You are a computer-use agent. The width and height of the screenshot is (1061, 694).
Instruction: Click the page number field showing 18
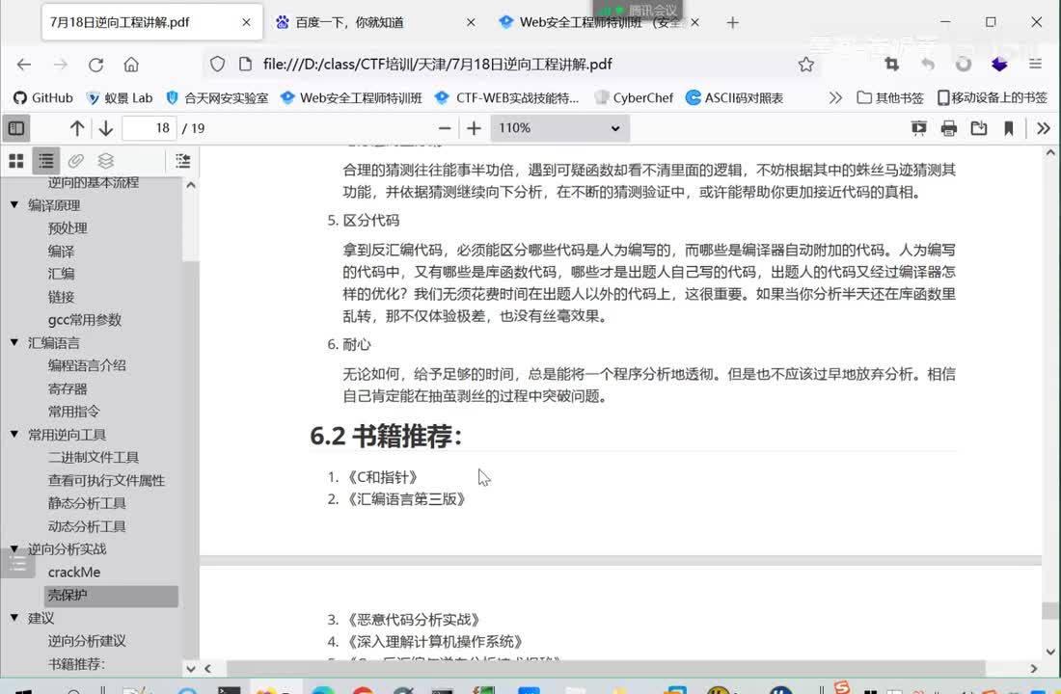pyautogui.click(x=149, y=128)
